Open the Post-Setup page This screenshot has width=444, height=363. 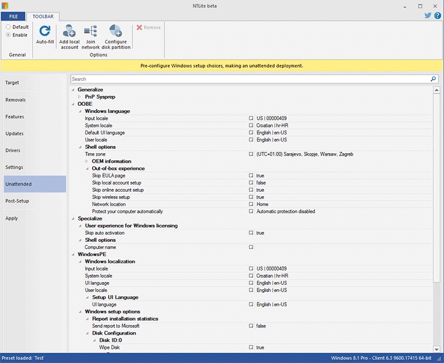point(17,201)
